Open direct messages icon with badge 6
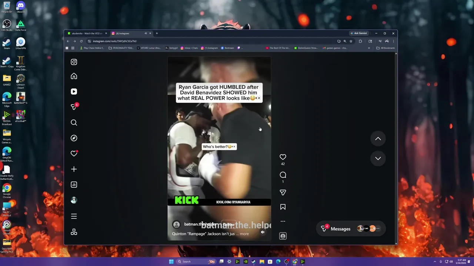The width and height of the screenshot is (474, 266). coord(74,107)
